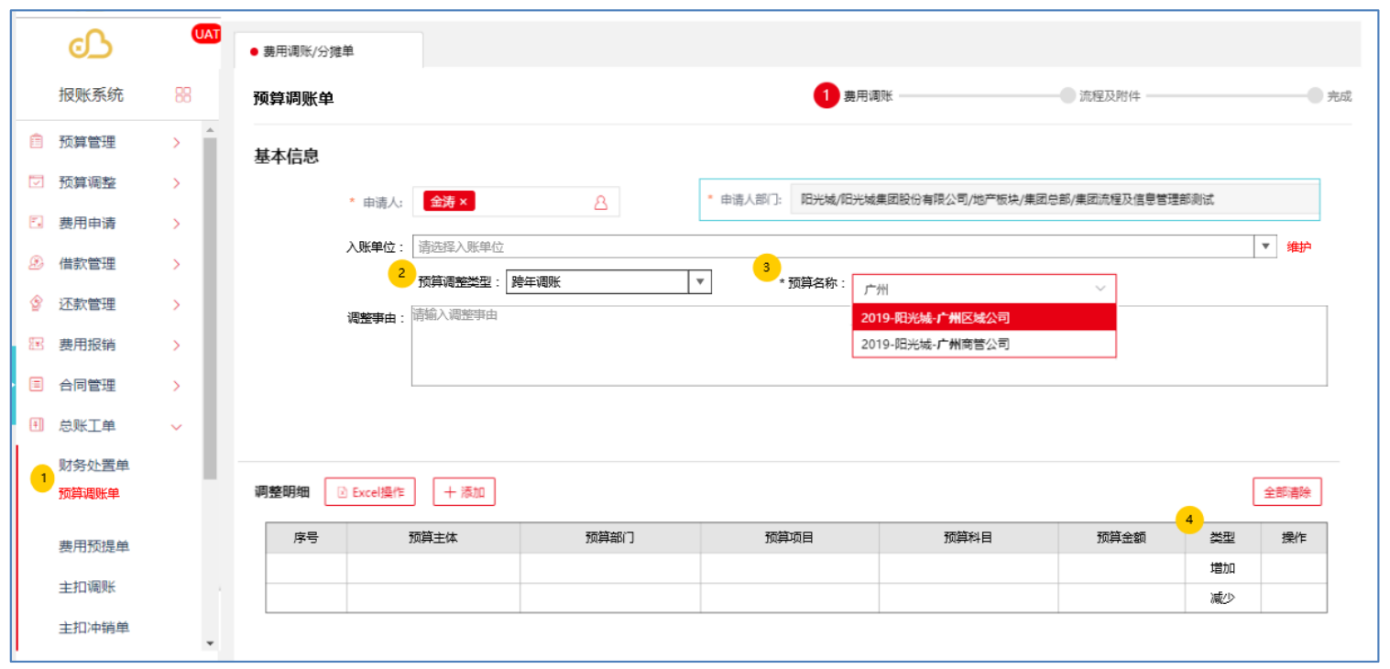Click the cloud logo at top left

(x=91, y=43)
